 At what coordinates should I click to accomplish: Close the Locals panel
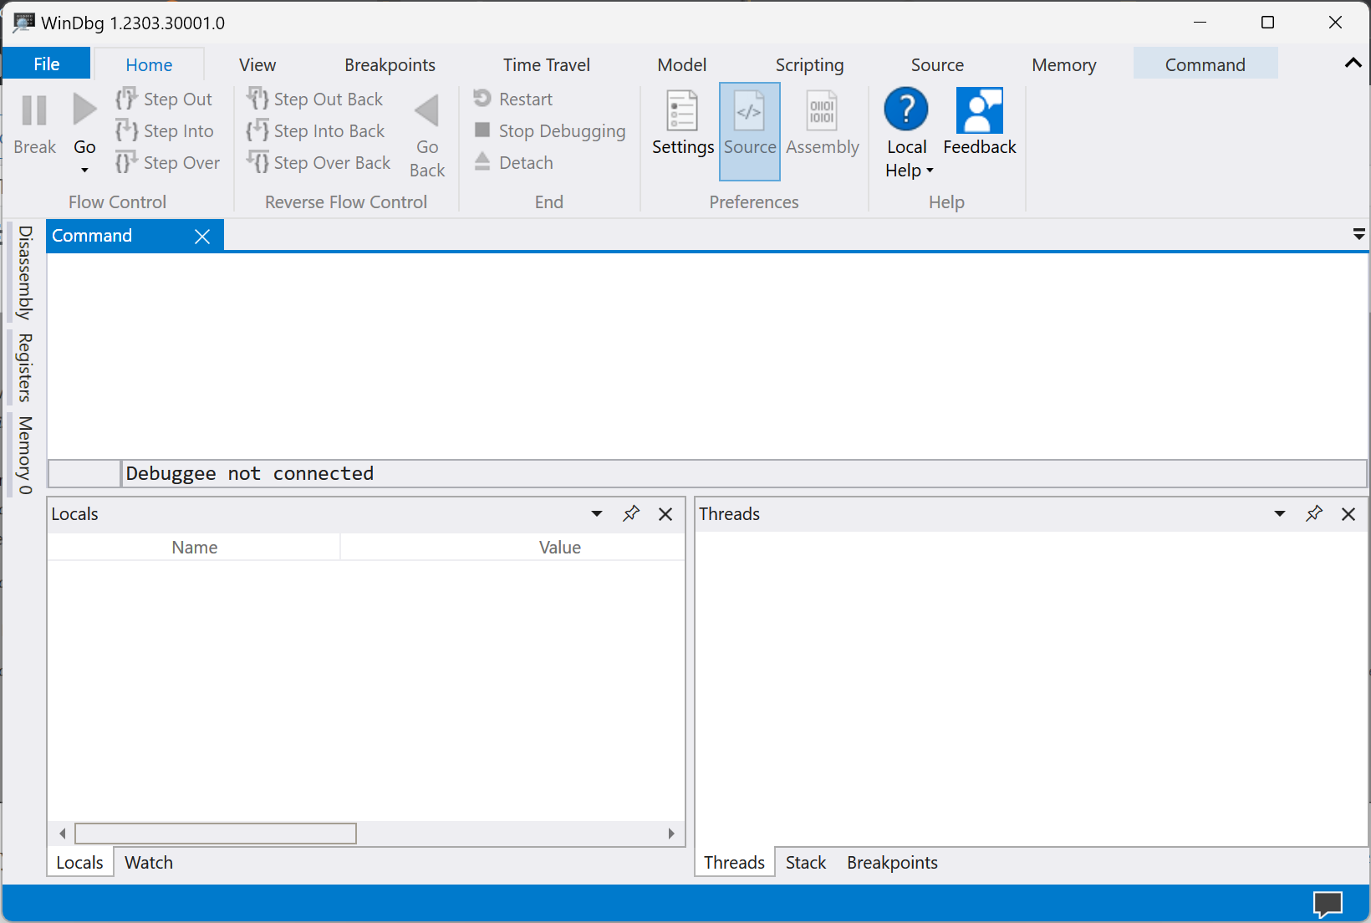click(x=665, y=514)
